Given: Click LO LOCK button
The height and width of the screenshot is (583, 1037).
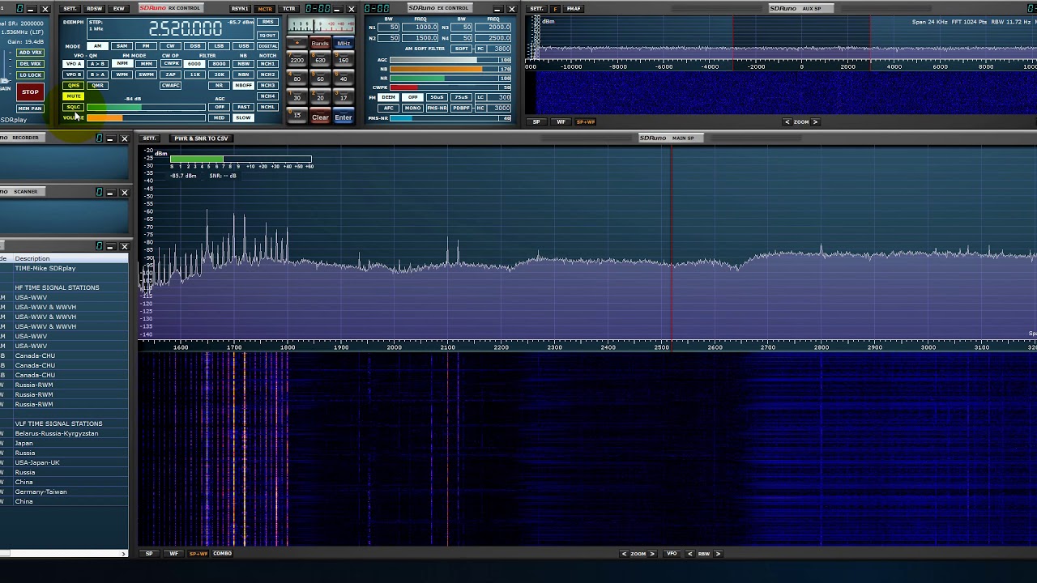Looking at the screenshot, I should (x=30, y=74).
